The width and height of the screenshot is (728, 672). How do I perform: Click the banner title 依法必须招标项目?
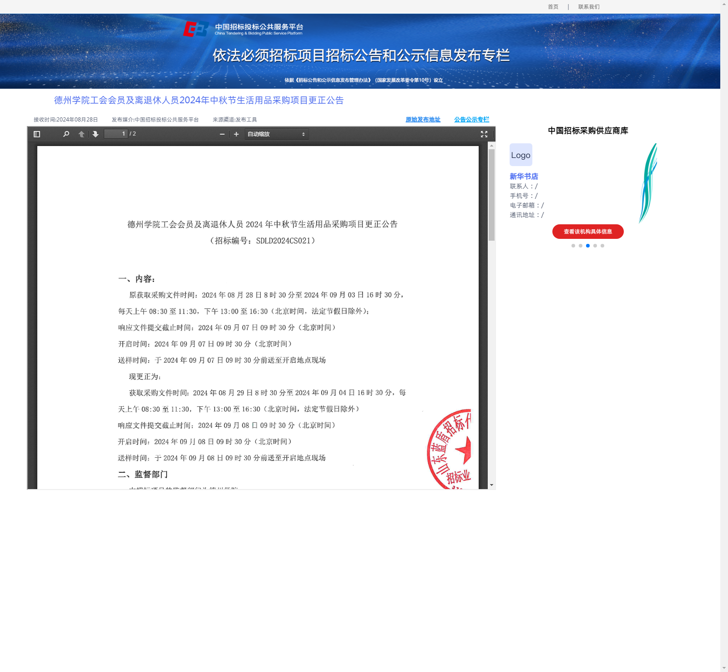tap(361, 56)
